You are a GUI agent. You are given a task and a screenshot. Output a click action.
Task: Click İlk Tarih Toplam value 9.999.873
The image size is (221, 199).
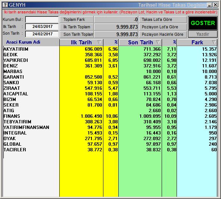tap(127, 27)
